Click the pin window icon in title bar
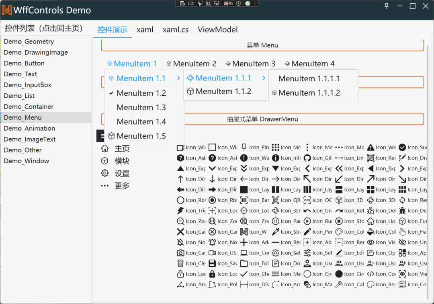Image resolution: width=434 pixels, height=304 pixels. coord(387,6)
